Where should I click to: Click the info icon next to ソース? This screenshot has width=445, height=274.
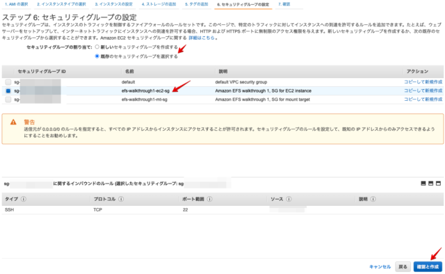click(x=289, y=199)
